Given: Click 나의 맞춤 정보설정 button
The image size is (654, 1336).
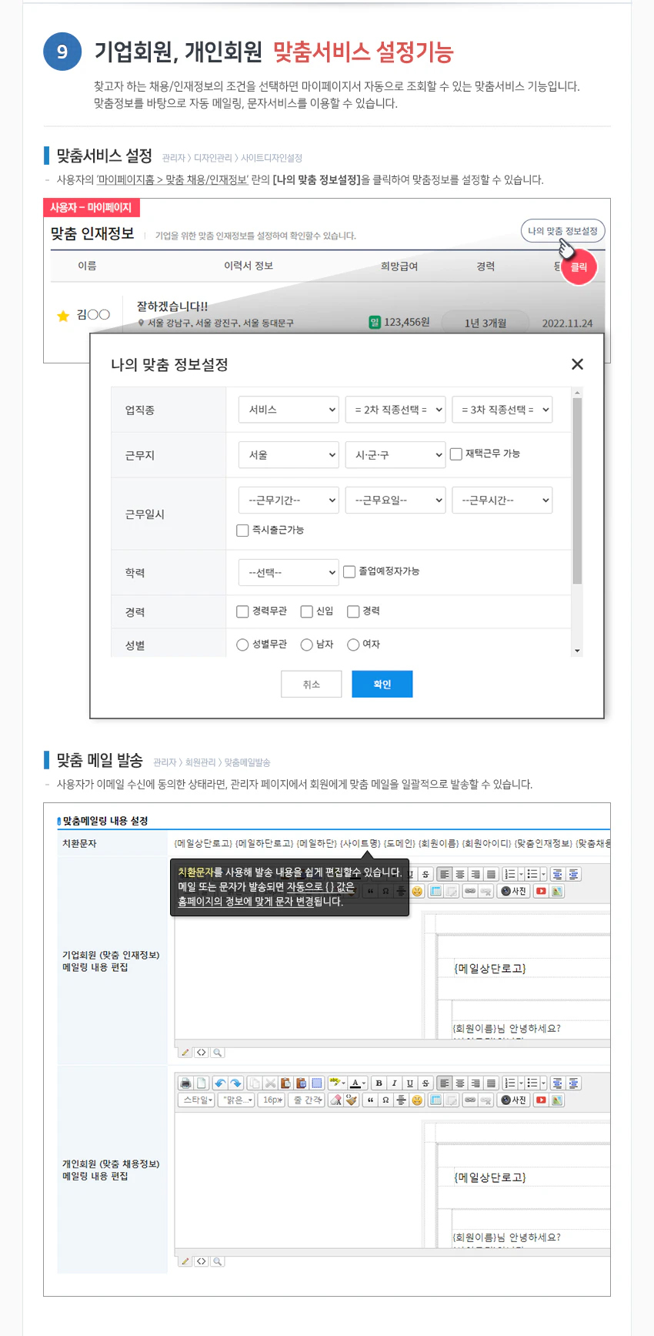Looking at the screenshot, I should [562, 231].
